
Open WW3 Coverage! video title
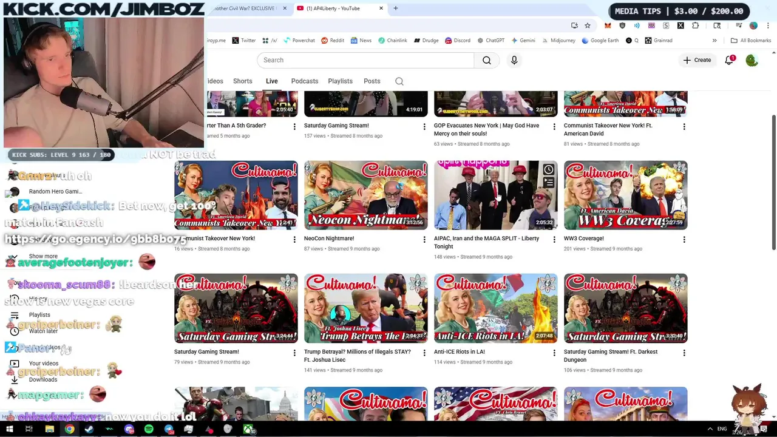(584, 239)
